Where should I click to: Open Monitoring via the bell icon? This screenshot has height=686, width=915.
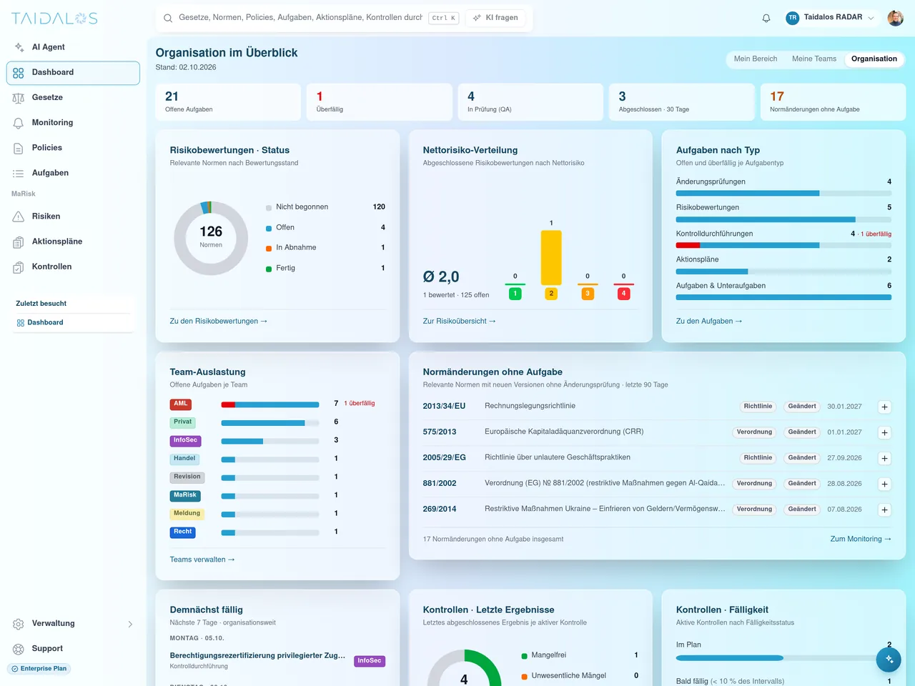pos(19,123)
